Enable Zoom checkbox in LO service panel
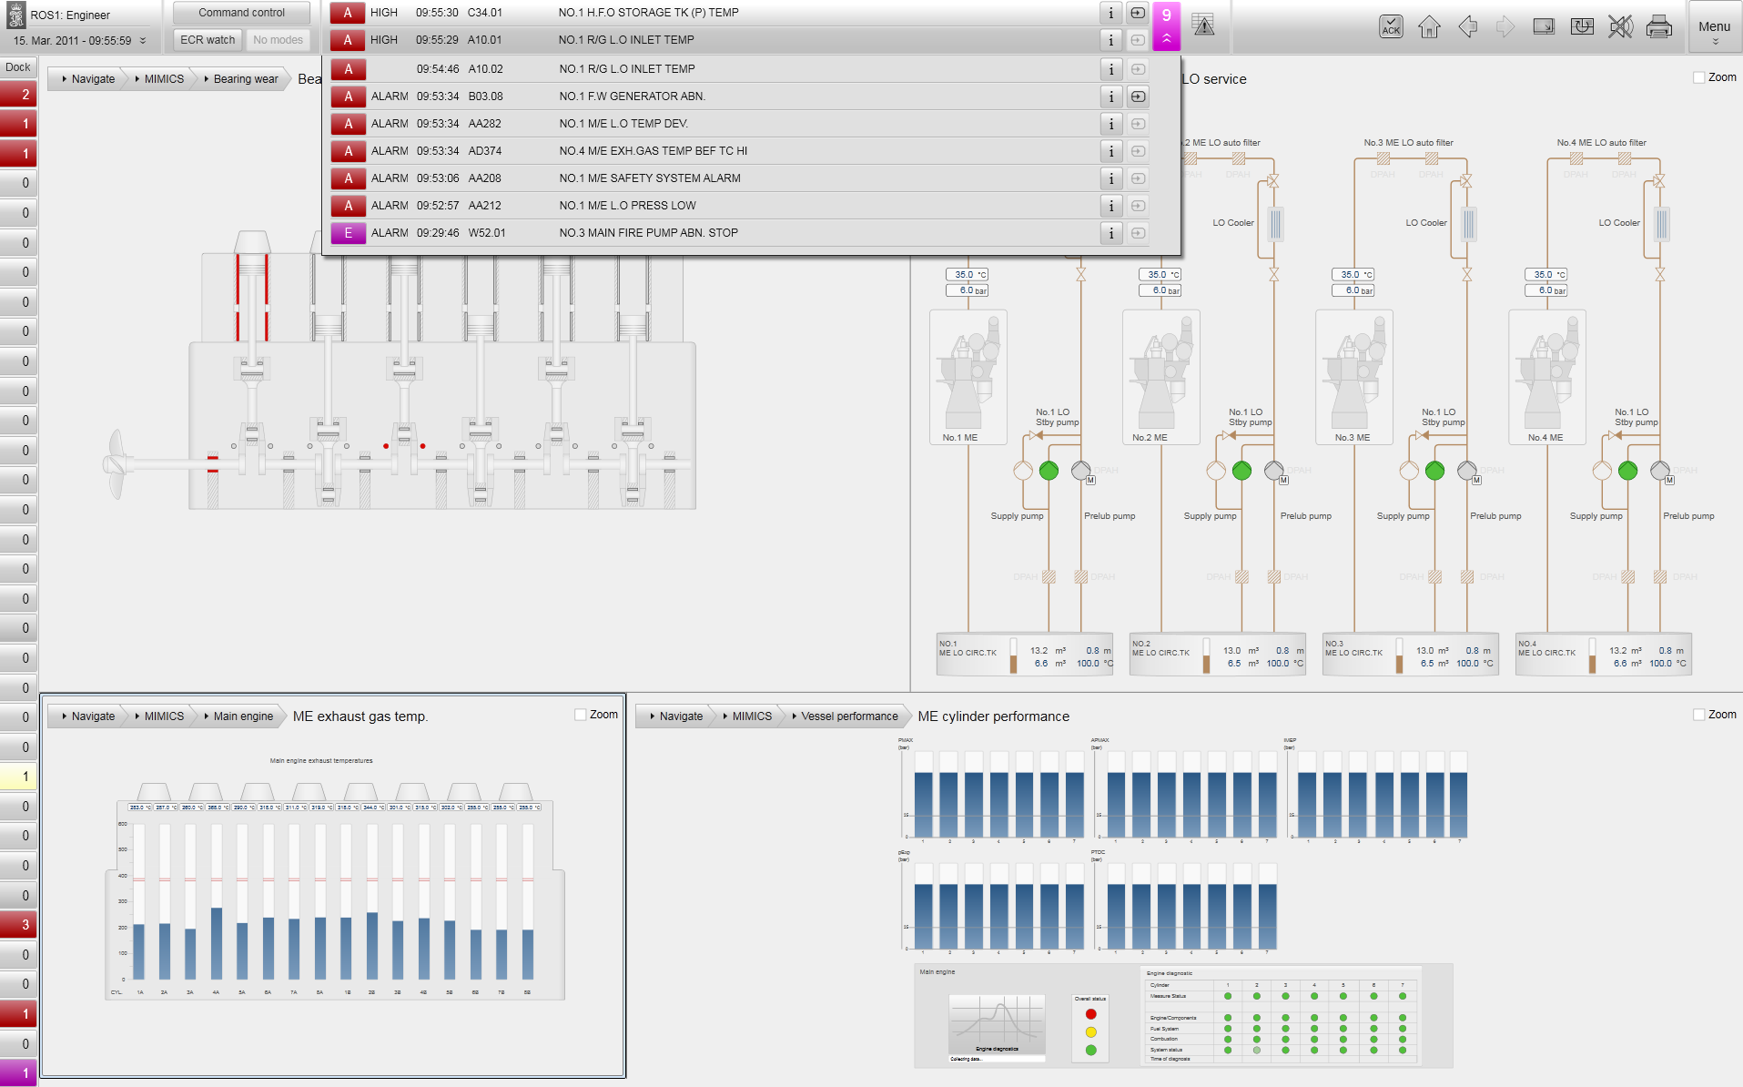 point(1698,78)
